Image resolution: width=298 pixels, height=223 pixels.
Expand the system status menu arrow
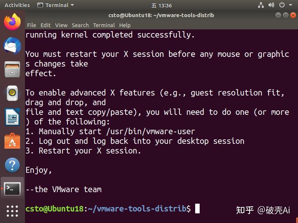[290, 5]
